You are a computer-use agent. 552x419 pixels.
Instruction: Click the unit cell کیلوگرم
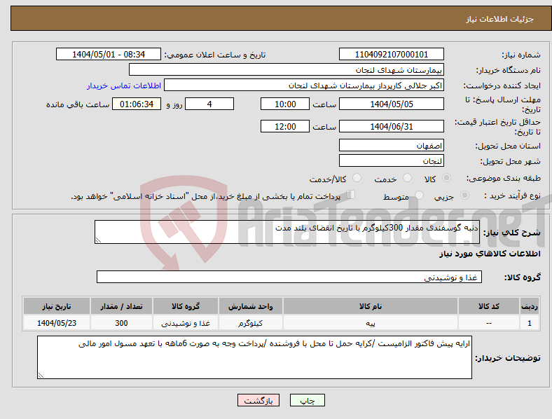tap(250, 323)
